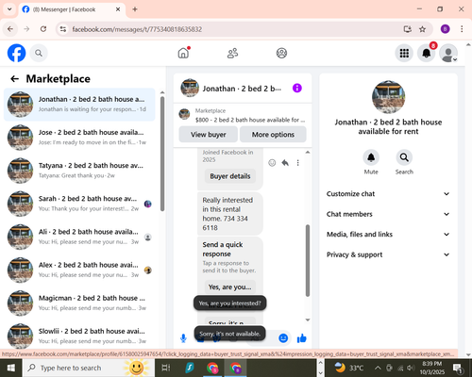
Task: Open the Friends icon in the top bar
Action: pyautogui.click(x=232, y=53)
